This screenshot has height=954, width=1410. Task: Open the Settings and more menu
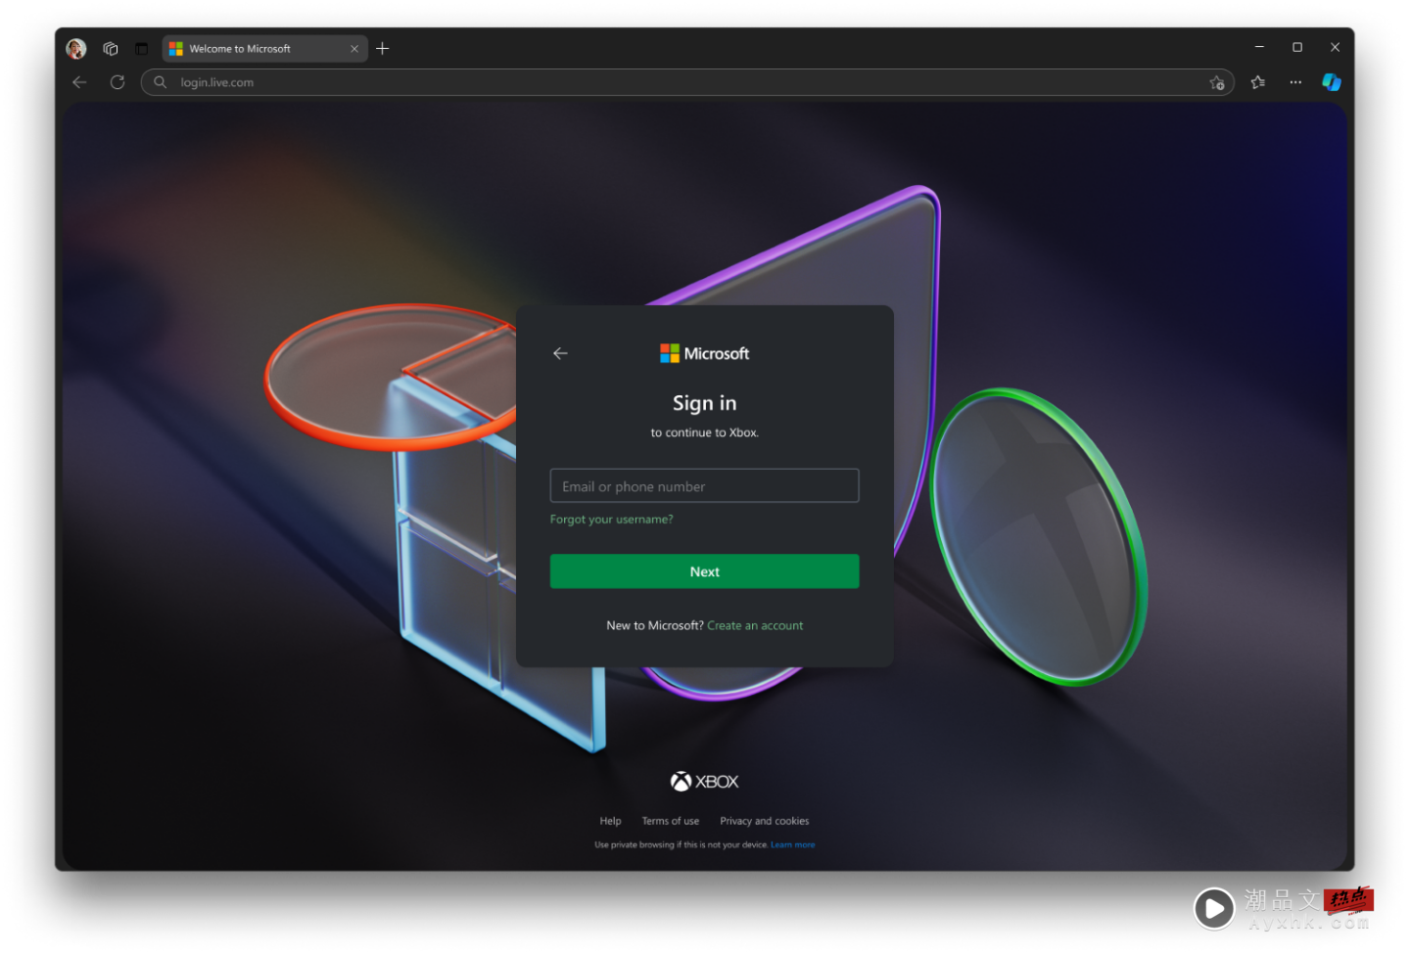pos(1294,82)
